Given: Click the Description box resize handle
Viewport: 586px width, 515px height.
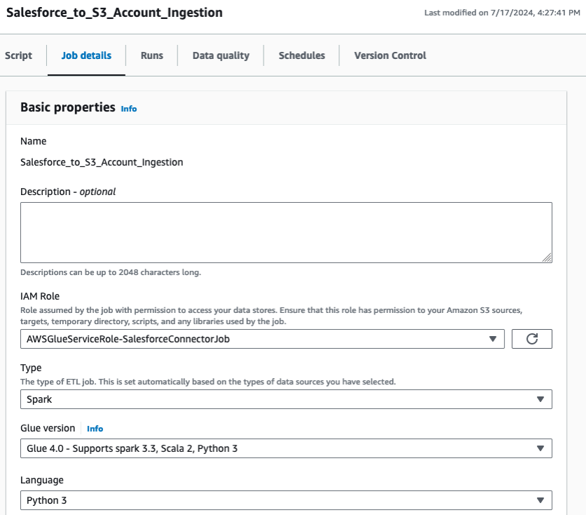Looking at the screenshot, I should pos(547,257).
